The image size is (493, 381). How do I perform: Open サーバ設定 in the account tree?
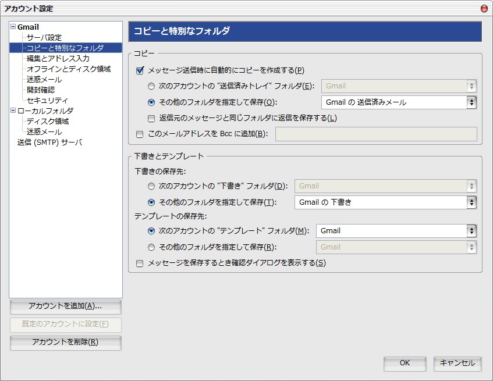(44, 37)
